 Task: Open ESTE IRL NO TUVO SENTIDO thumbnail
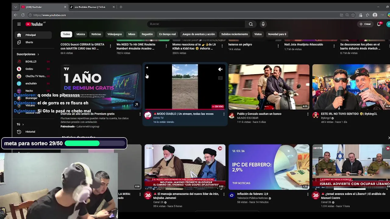point(351,87)
